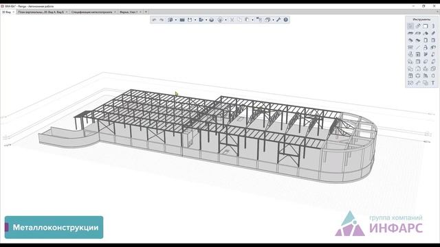440x247 pixels.
Task: Open settings via the wrench icon
Action: (278, 20)
